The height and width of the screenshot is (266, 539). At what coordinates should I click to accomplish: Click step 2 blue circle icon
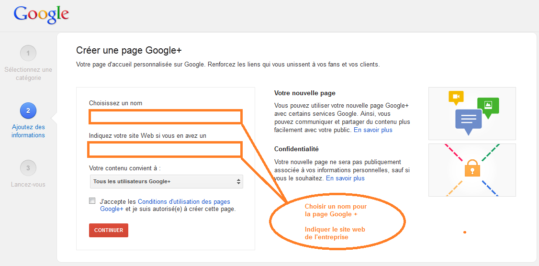coord(28,111)
